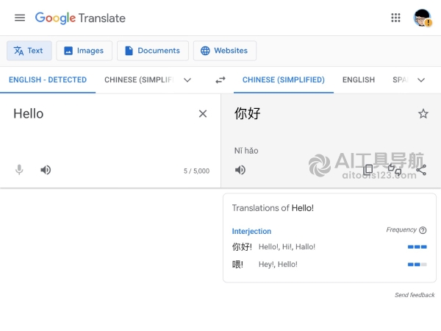Select the Text translation mode

pos(29,51)
